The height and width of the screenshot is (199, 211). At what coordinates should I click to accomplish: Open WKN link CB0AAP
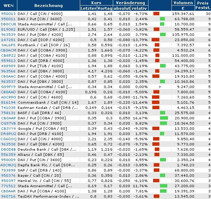tap(8, 118)
